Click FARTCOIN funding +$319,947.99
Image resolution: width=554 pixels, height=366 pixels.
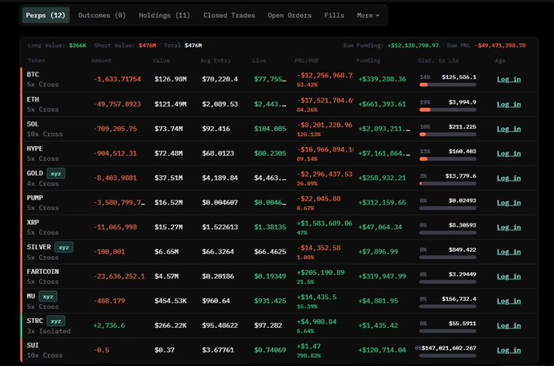382,276
